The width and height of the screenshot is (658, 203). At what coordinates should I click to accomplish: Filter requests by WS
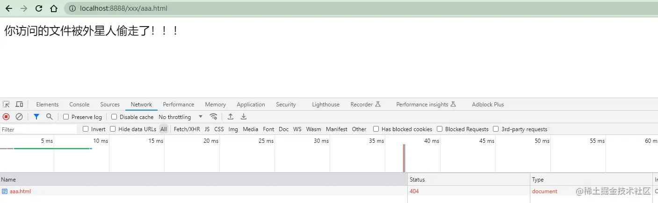click(x=297, y=129)
